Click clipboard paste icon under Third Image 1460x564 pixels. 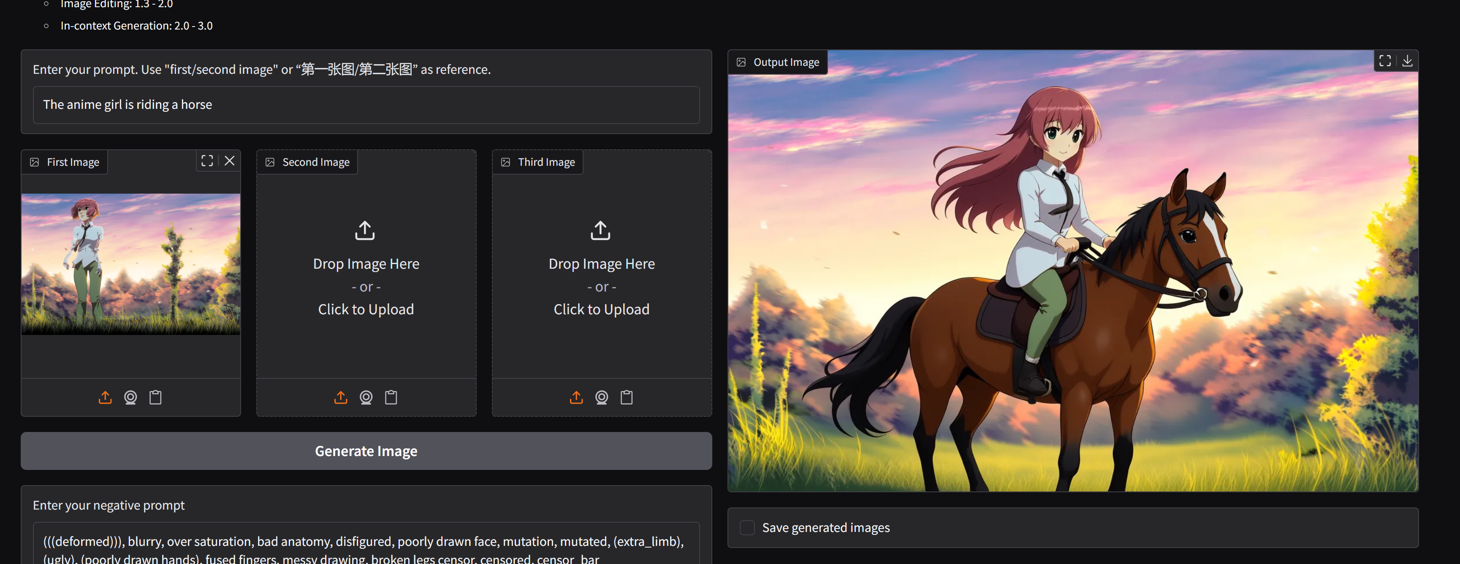click(x=627, y=397)
